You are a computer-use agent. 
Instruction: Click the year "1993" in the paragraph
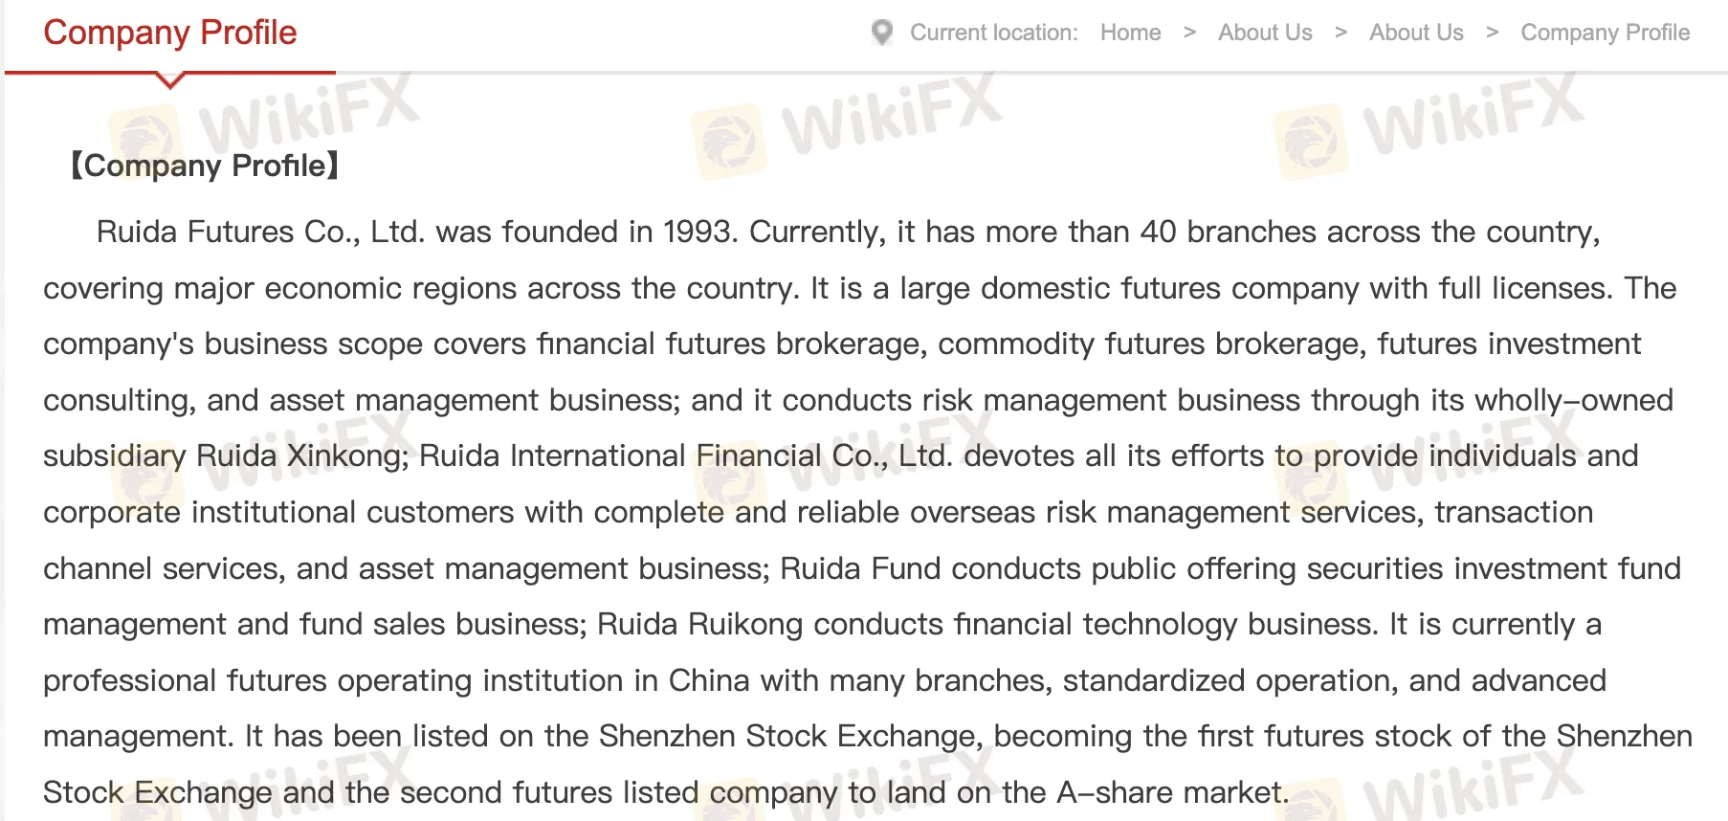[698, 232]
